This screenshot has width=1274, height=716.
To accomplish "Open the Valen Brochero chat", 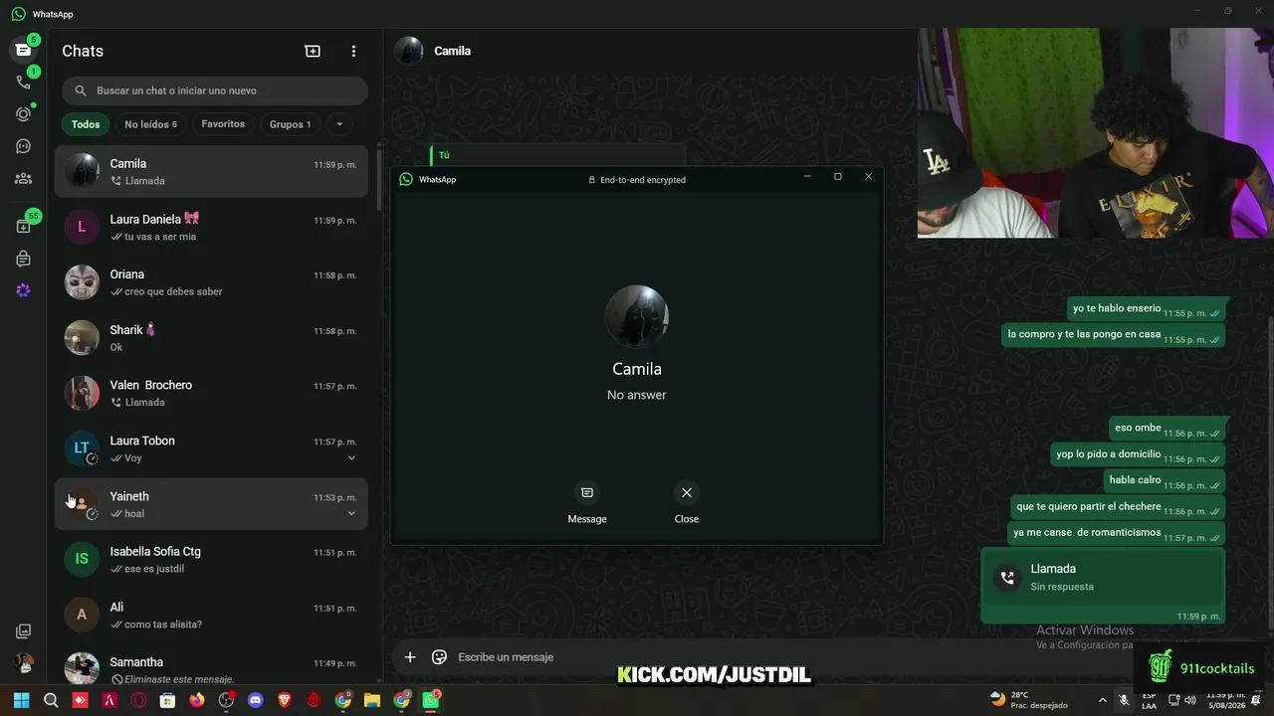I will [211, 394].
